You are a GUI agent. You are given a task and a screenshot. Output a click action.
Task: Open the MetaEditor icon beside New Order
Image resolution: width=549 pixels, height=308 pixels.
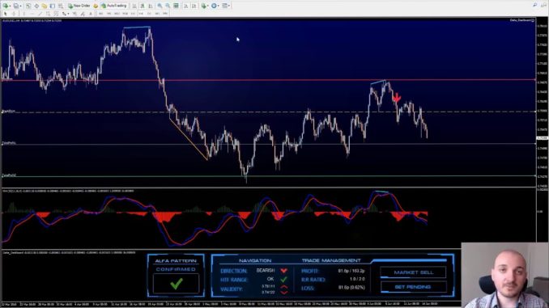tap(96, 6)
